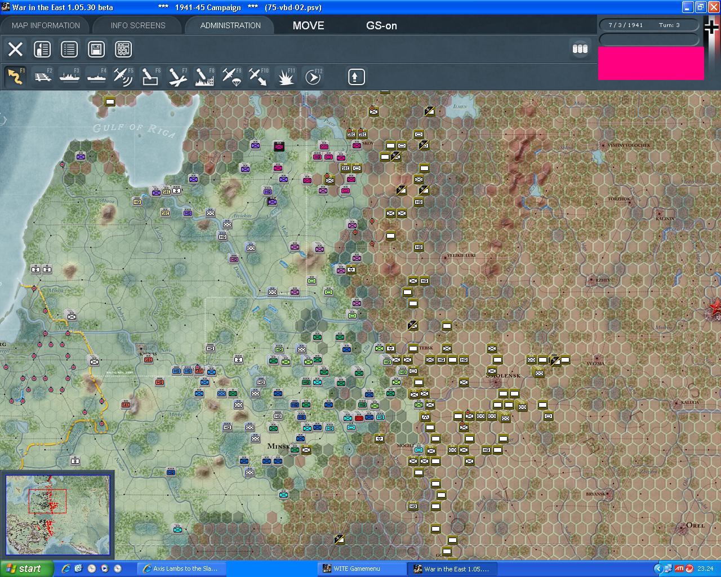Switch to Rail mode (F2)
The height and width of the screenshot is (577, 721).
(x=42, y=77)
